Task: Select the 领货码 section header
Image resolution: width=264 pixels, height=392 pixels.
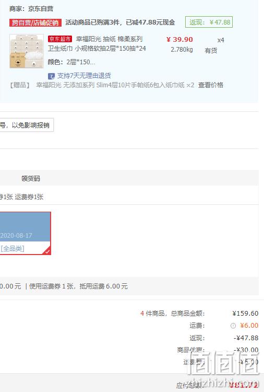Action: [x=31, y=178]
